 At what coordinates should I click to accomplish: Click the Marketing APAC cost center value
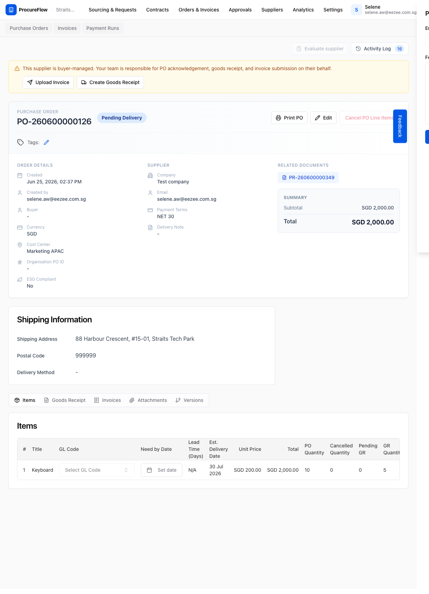coord(45,251)
